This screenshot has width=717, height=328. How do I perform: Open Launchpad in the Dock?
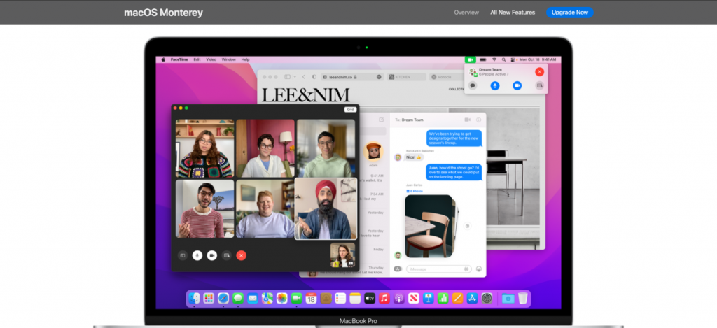tap(209, 299)
